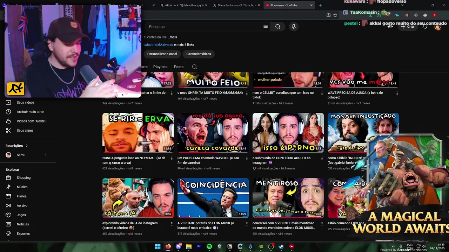Click the YouTube search magnifier button
Image resolution: width=449 pixels, height=252 pixels.
click(277, 27)
